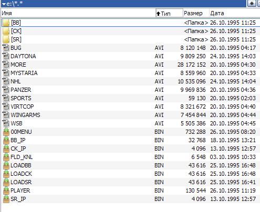Click the VIRTCOP video file icon
The image size is (260, 212).
click(6, 107)
